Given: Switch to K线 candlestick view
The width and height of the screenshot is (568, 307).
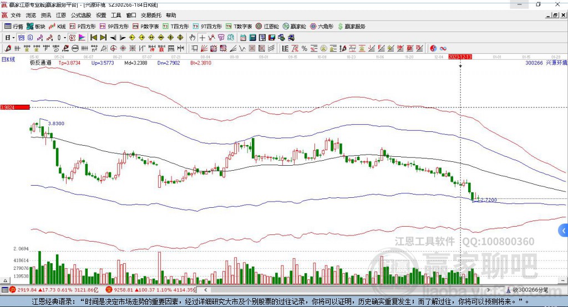Looking at the screenshot, I should coord(57,27).
